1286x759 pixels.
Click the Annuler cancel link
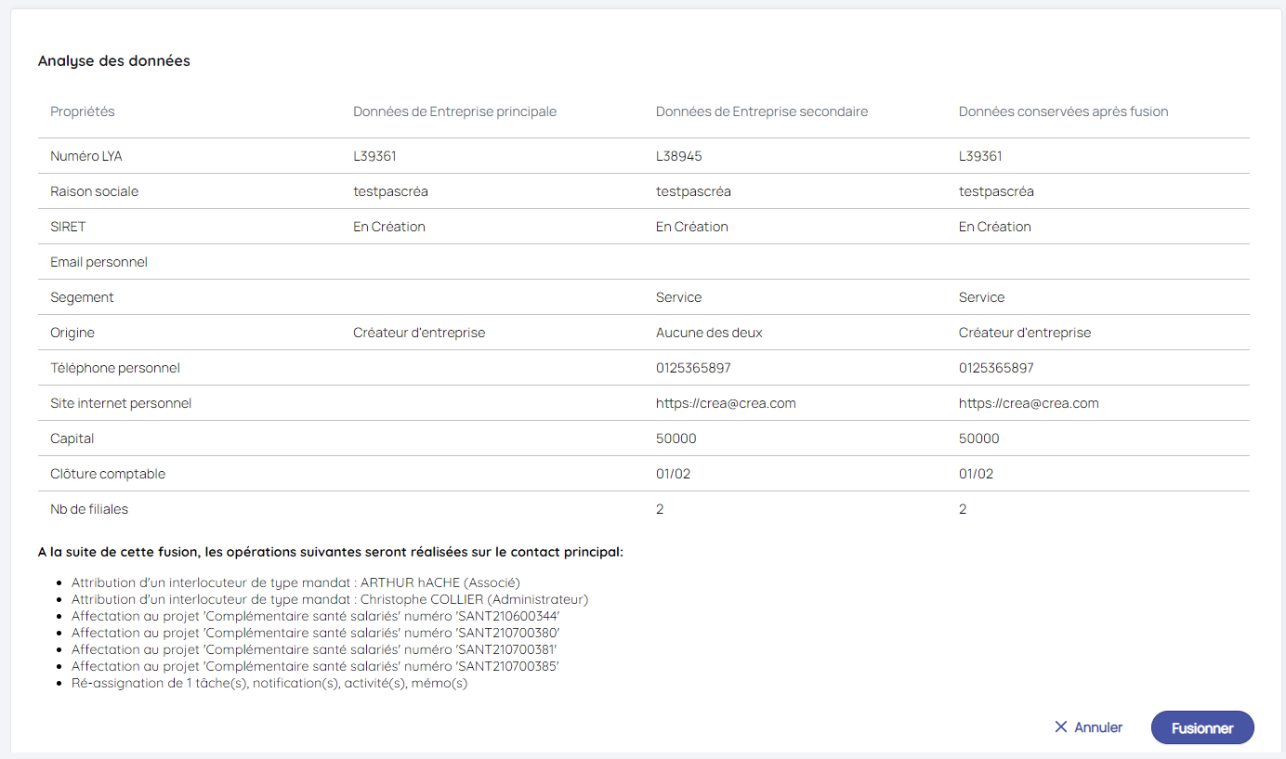(1098, 727)
